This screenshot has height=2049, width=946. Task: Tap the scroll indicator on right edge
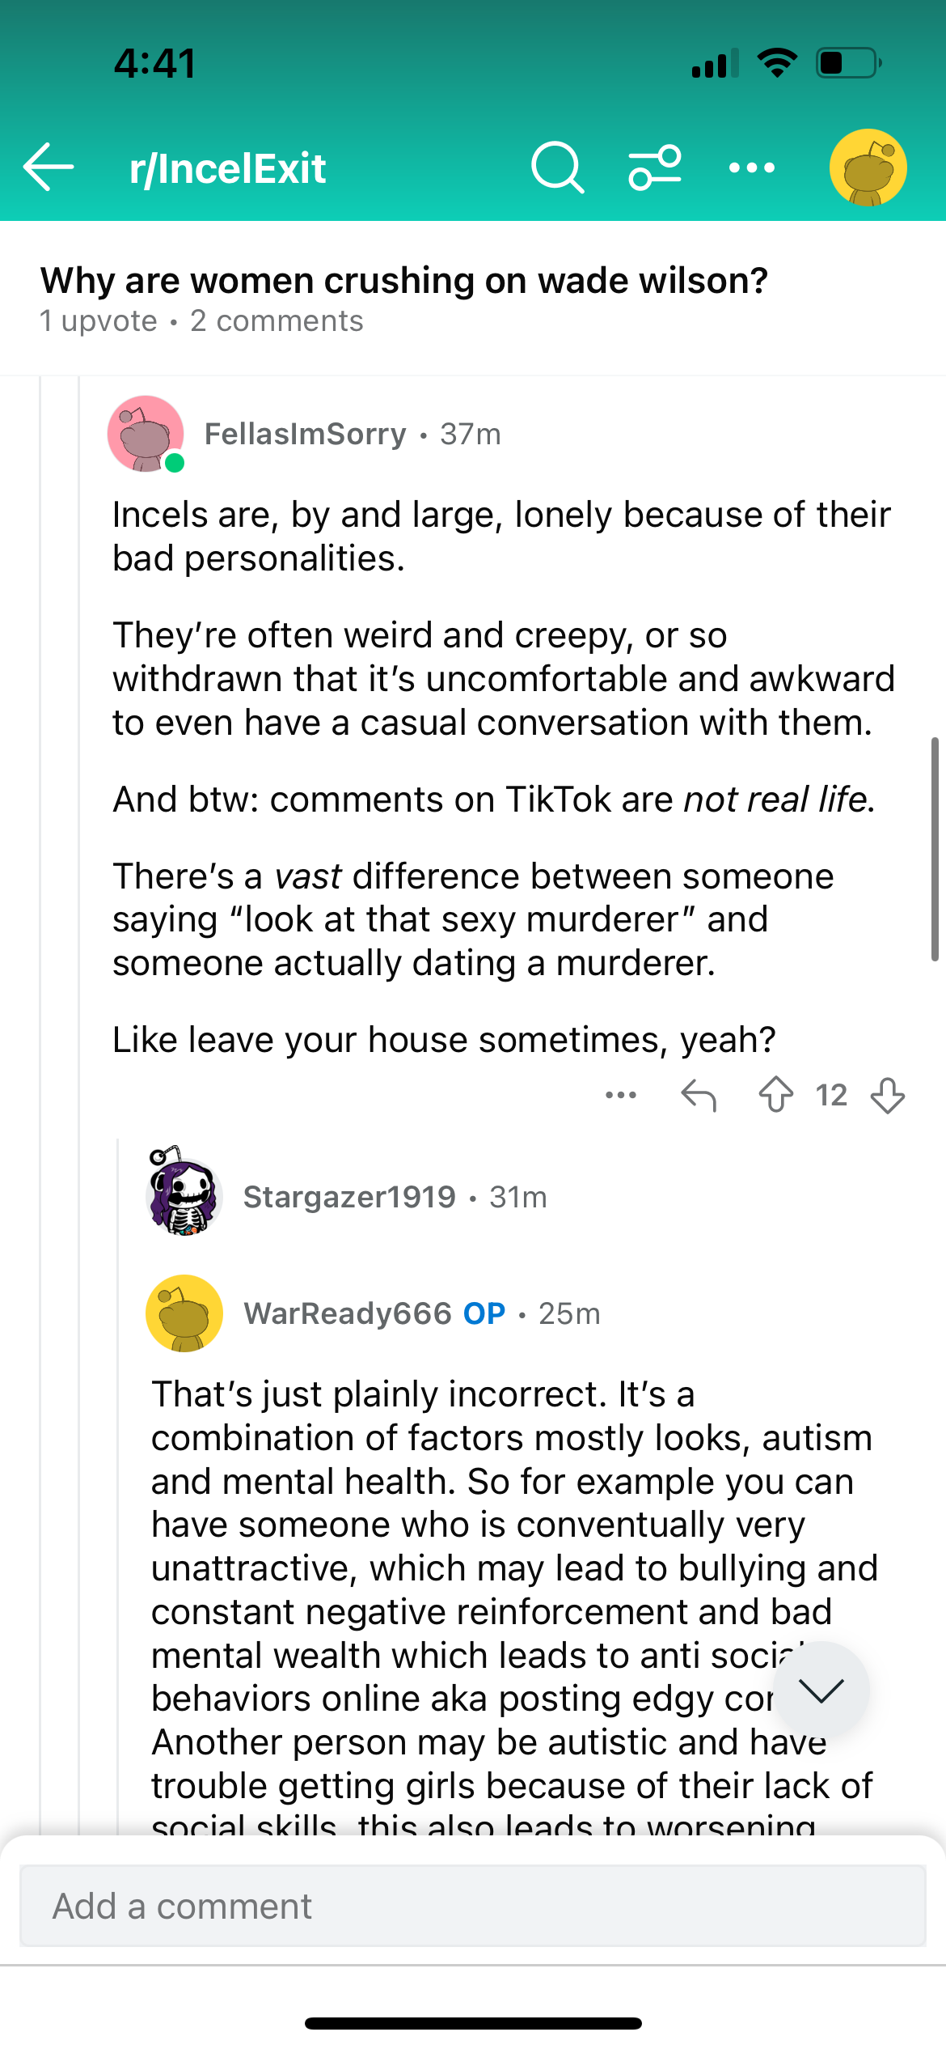tap(935, 848)
